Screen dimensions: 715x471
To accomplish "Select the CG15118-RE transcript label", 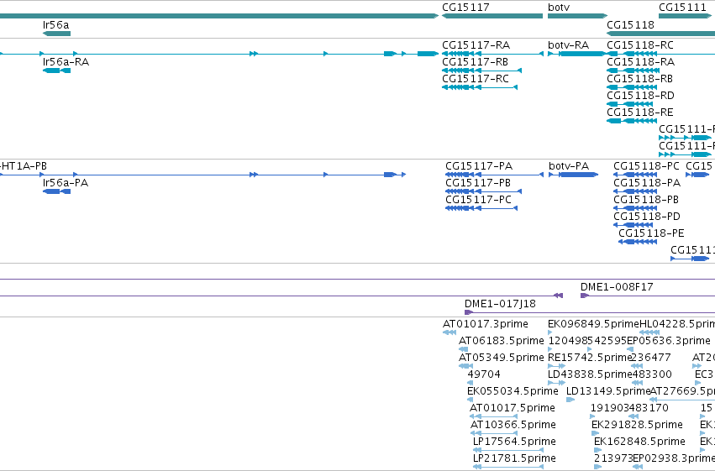I will point(639,113).
